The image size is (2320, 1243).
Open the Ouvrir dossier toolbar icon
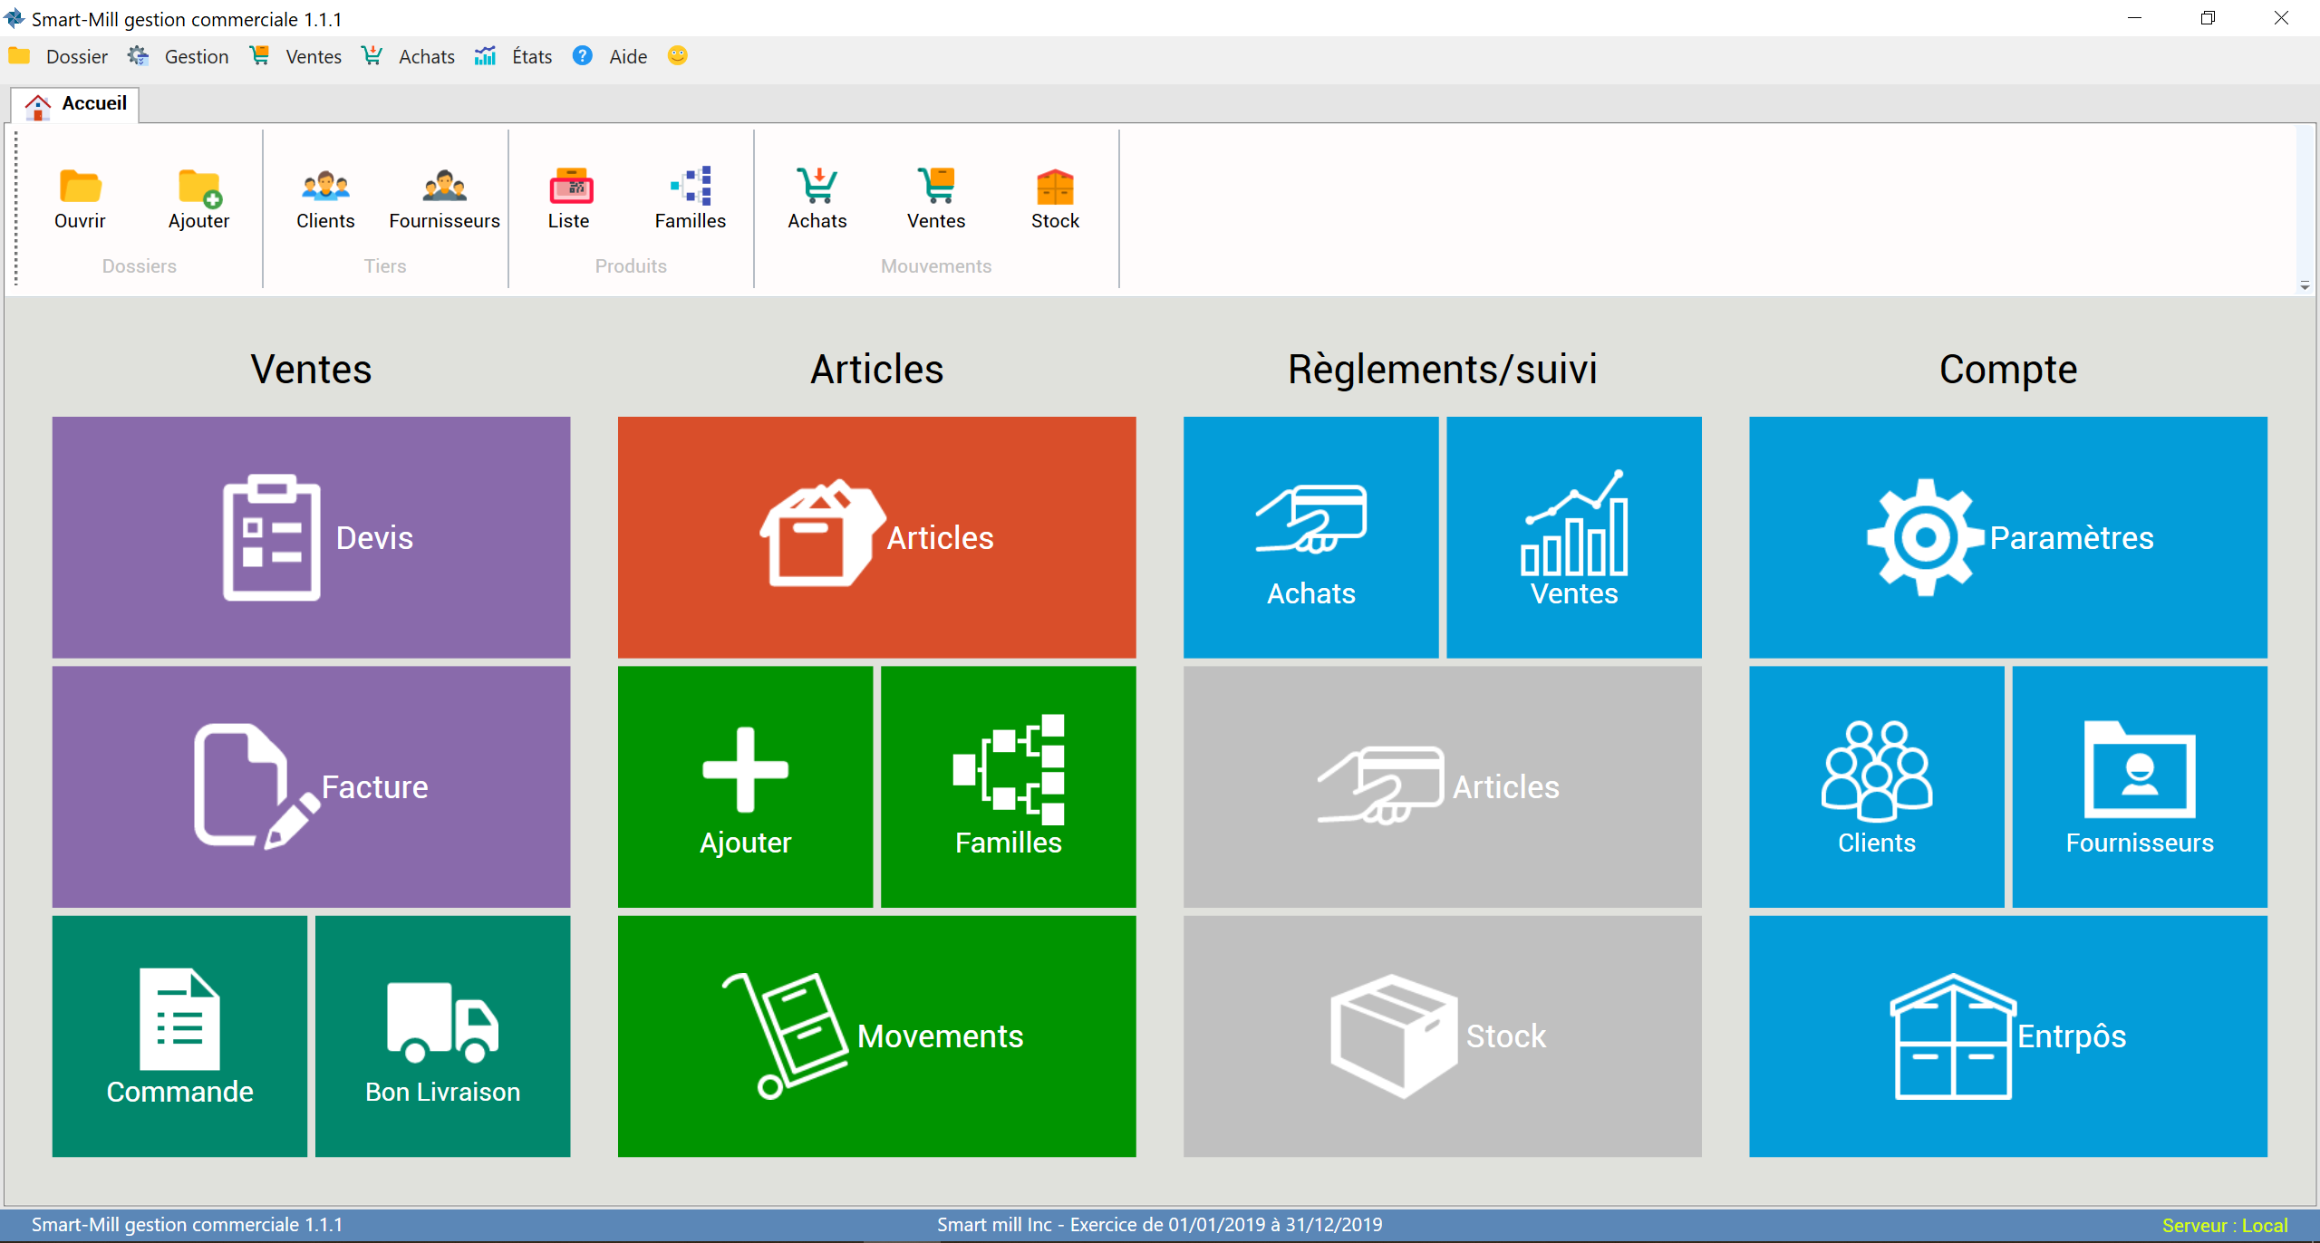80,199
